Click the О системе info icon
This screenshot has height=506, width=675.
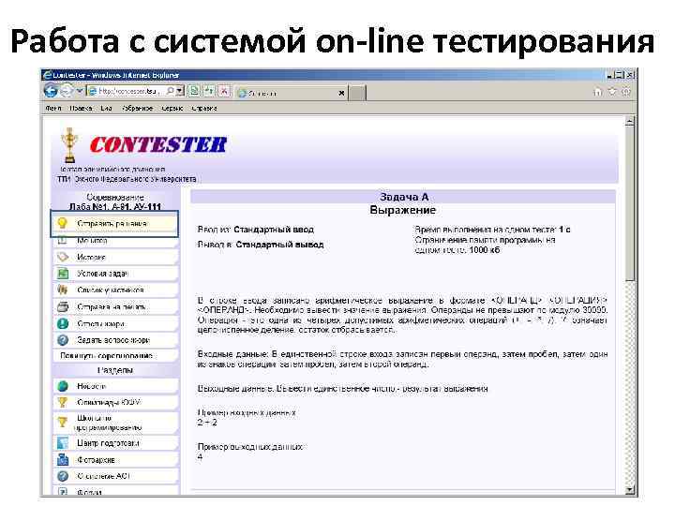tap(63, 476)
